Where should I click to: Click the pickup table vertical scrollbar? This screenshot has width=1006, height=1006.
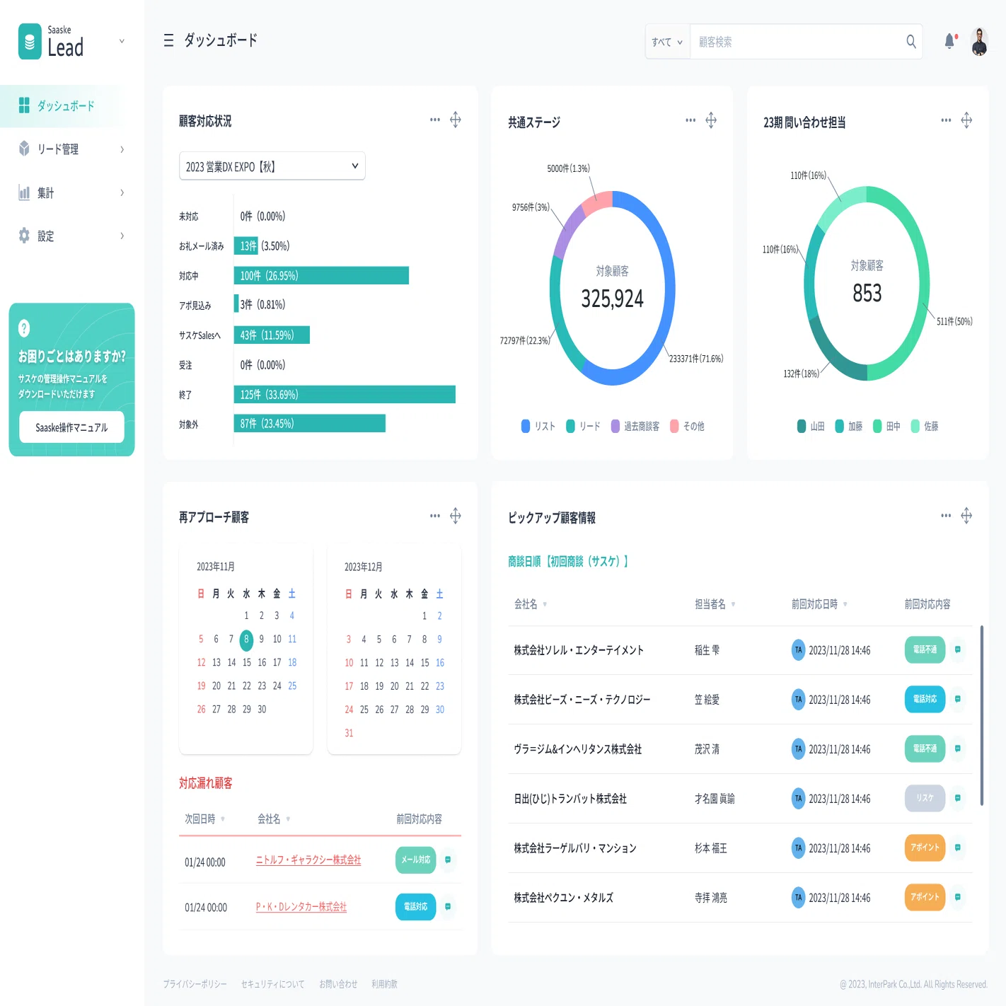tap(981, 715)
